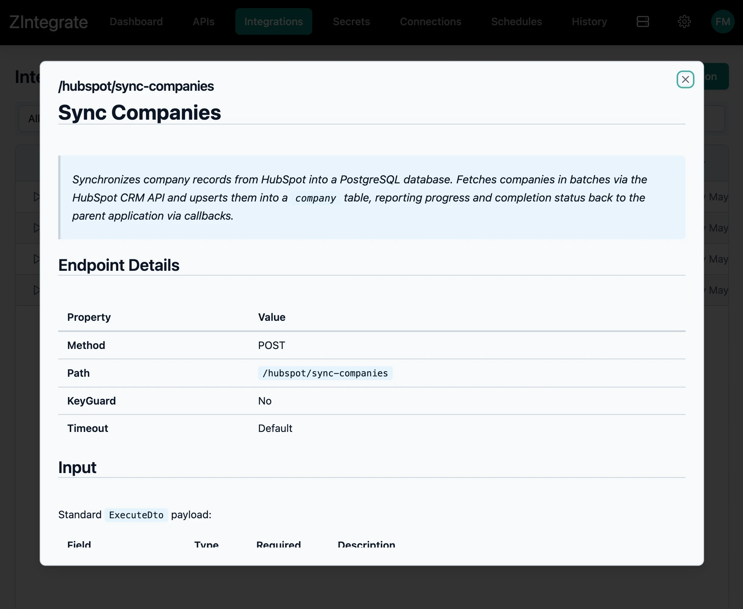This screenshot has height=609, width=743.
Task: Run the first integration with its play icon
Action: (36, 197)
